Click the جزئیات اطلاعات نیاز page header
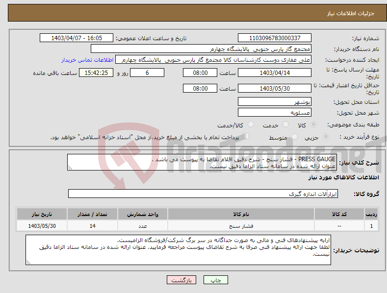The width and height of the screenshot is (387, 293). 351,13
